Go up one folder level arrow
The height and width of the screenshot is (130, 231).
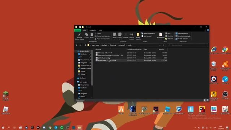(x=85, y=45)
